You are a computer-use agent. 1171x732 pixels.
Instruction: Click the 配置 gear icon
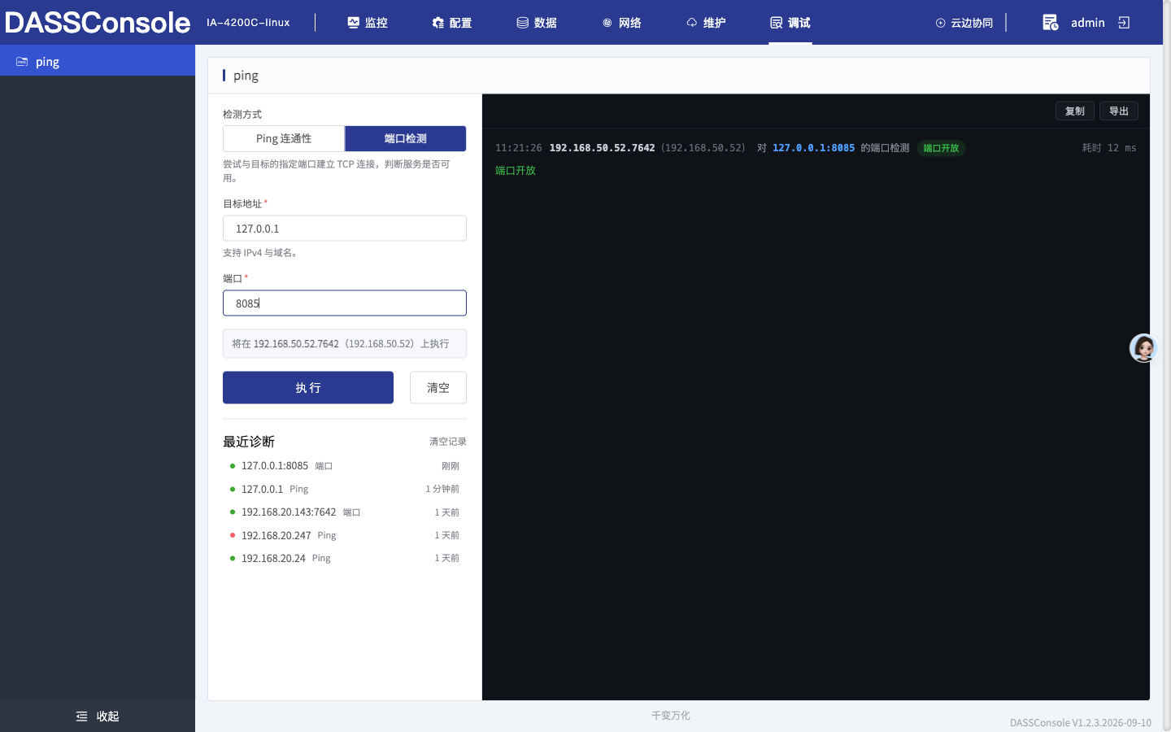(x=438, y=23)
